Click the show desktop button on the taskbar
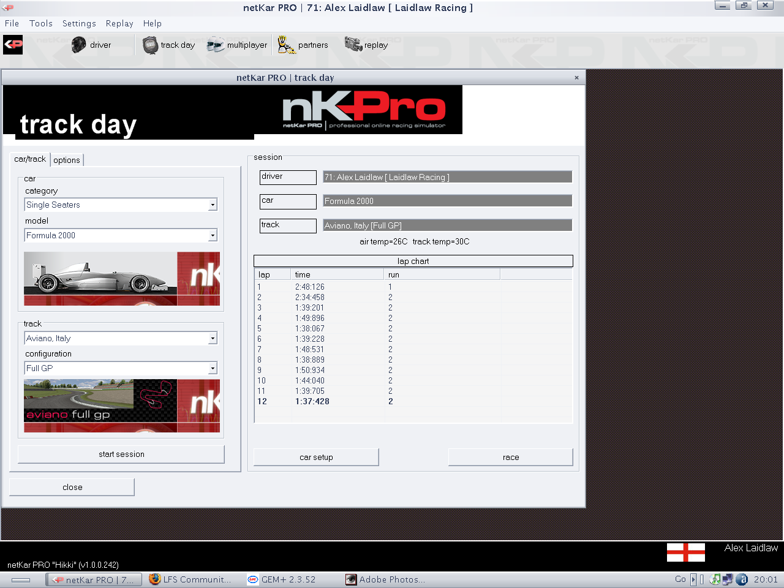Viewport: 784px width, 588px height. [x=21, y=579]
